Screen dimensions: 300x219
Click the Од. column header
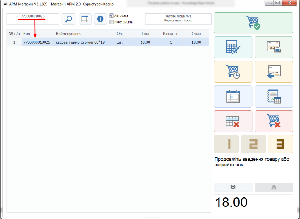pyautogui.click(x=120, y=34)
